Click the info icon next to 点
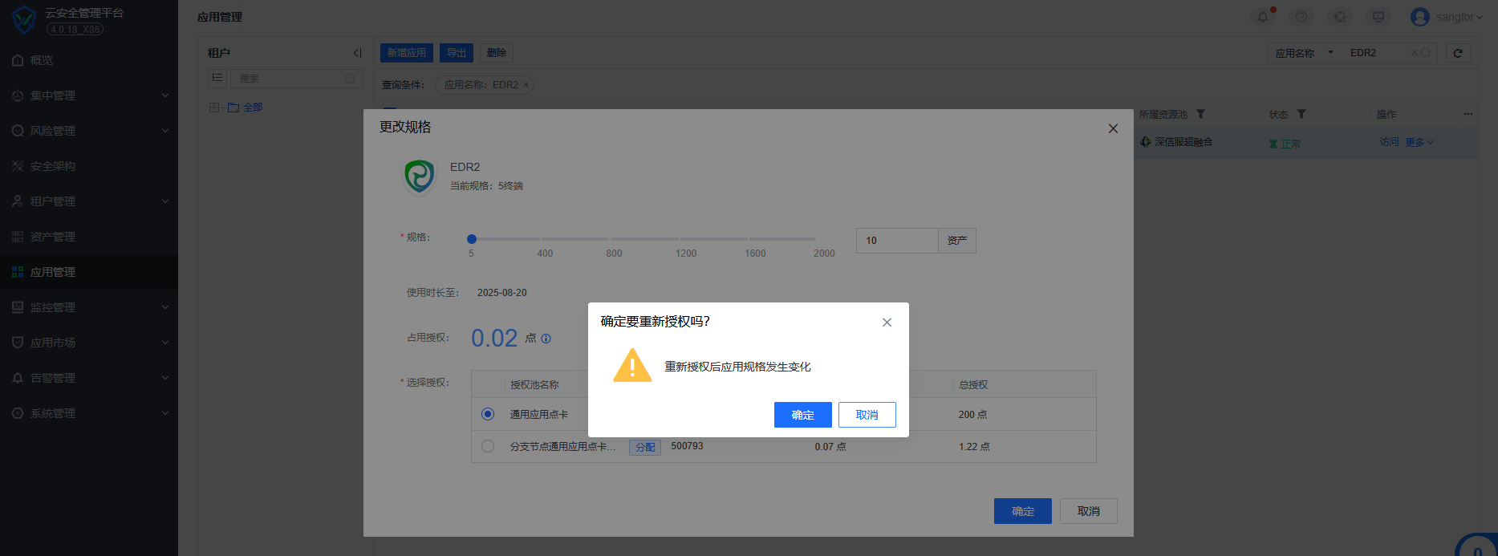This screenshot has height=556, width=1498. coord(546,339)
